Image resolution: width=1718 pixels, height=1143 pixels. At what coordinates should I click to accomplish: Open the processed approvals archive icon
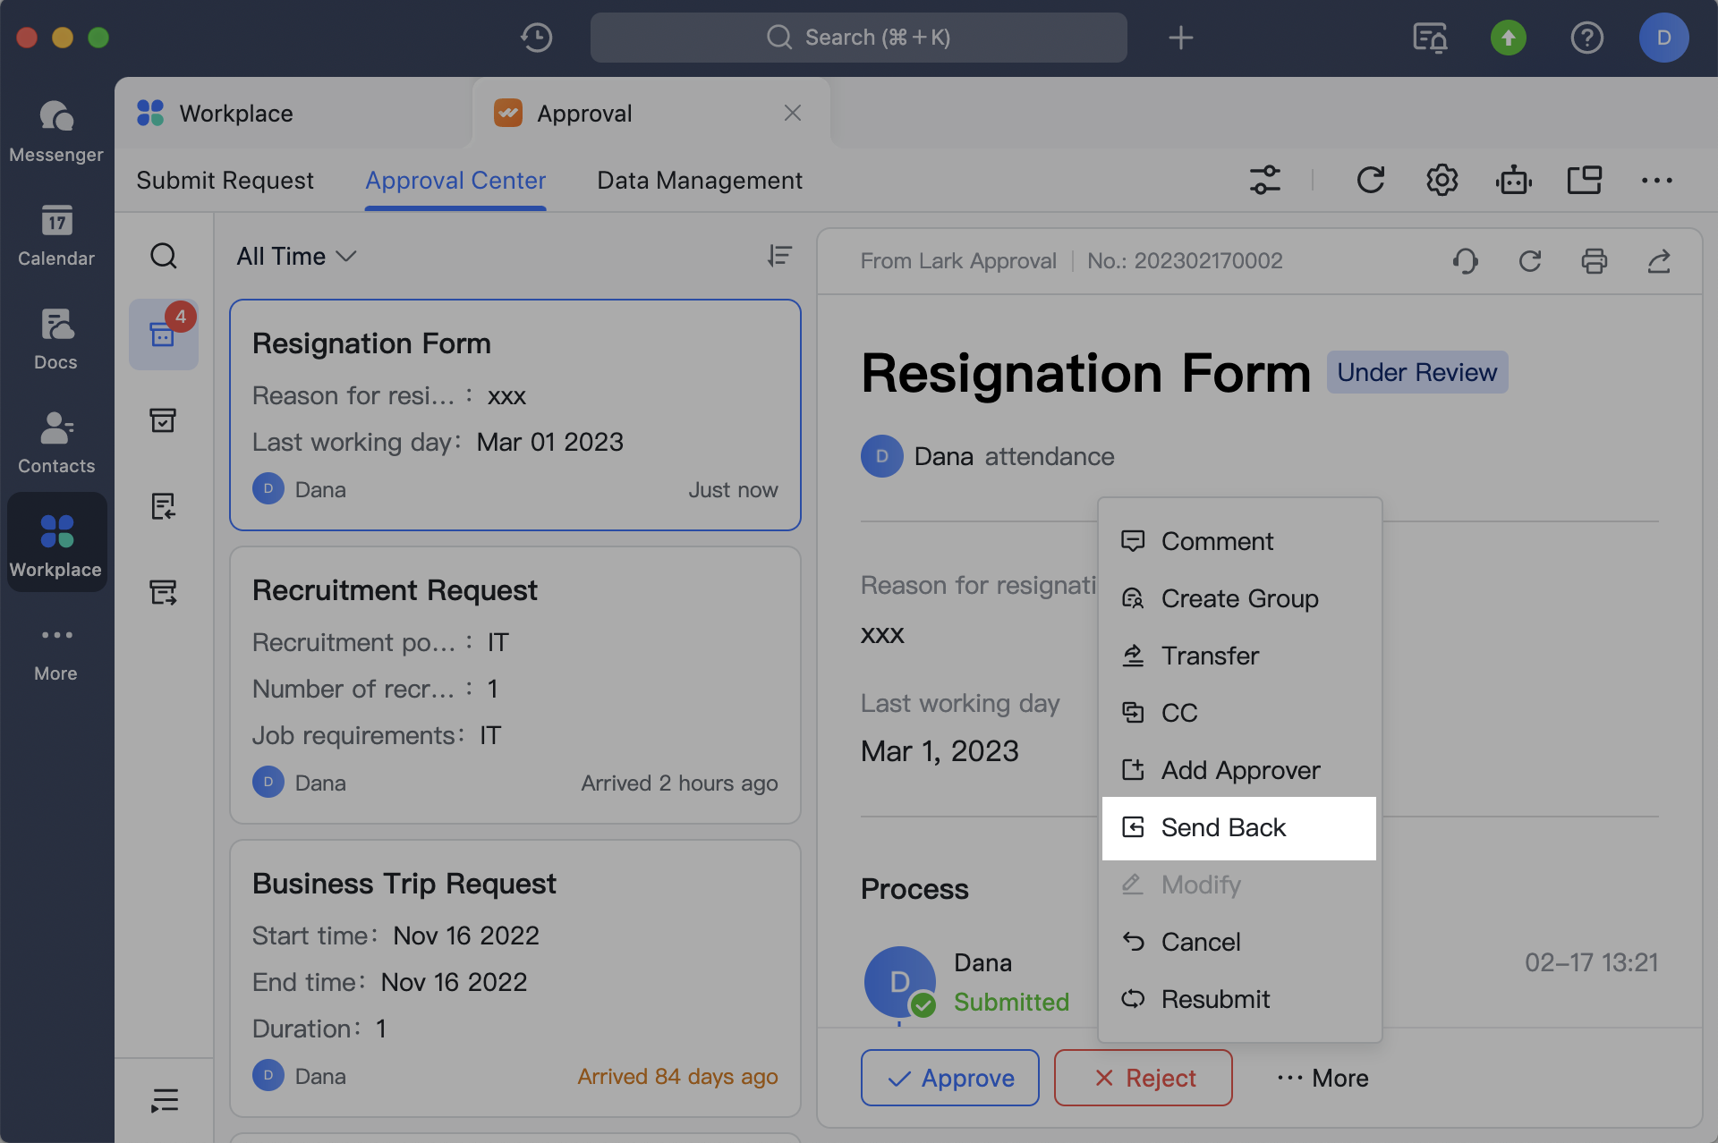point(163,420)
